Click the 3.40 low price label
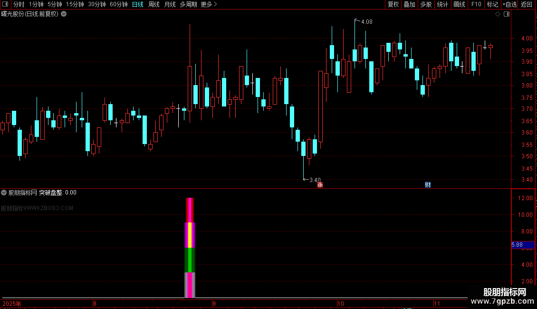 pyautogui.click(x=315, y=180)
